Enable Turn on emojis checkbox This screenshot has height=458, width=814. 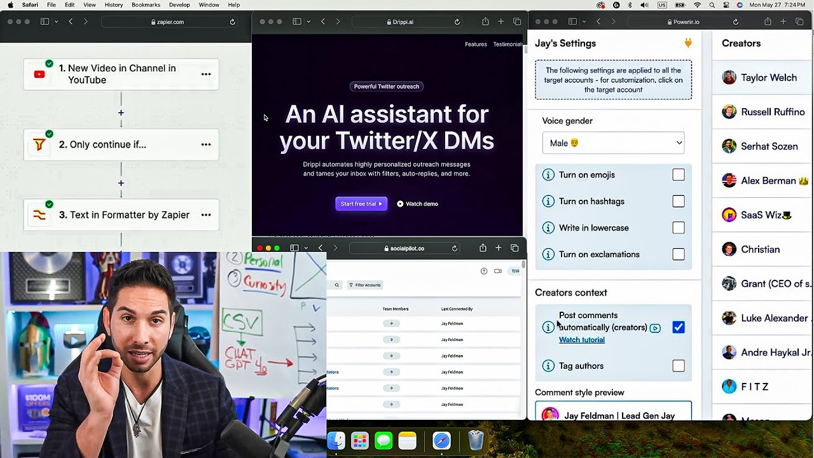pyautogui.click(x=679, y=175)
